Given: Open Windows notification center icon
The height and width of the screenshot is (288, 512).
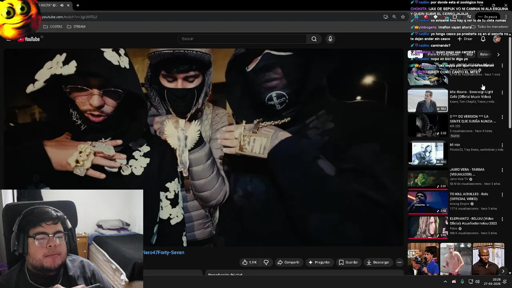Looking at the screenshot, I should pyautogui.click(x=505, y=282).
